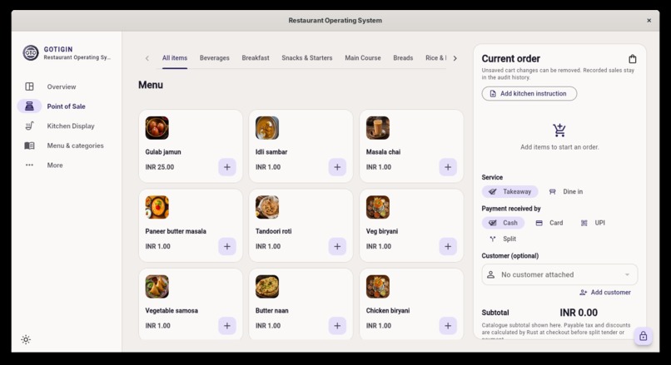Click the Gulab jamun thumbnail image

tap(157, 128)
